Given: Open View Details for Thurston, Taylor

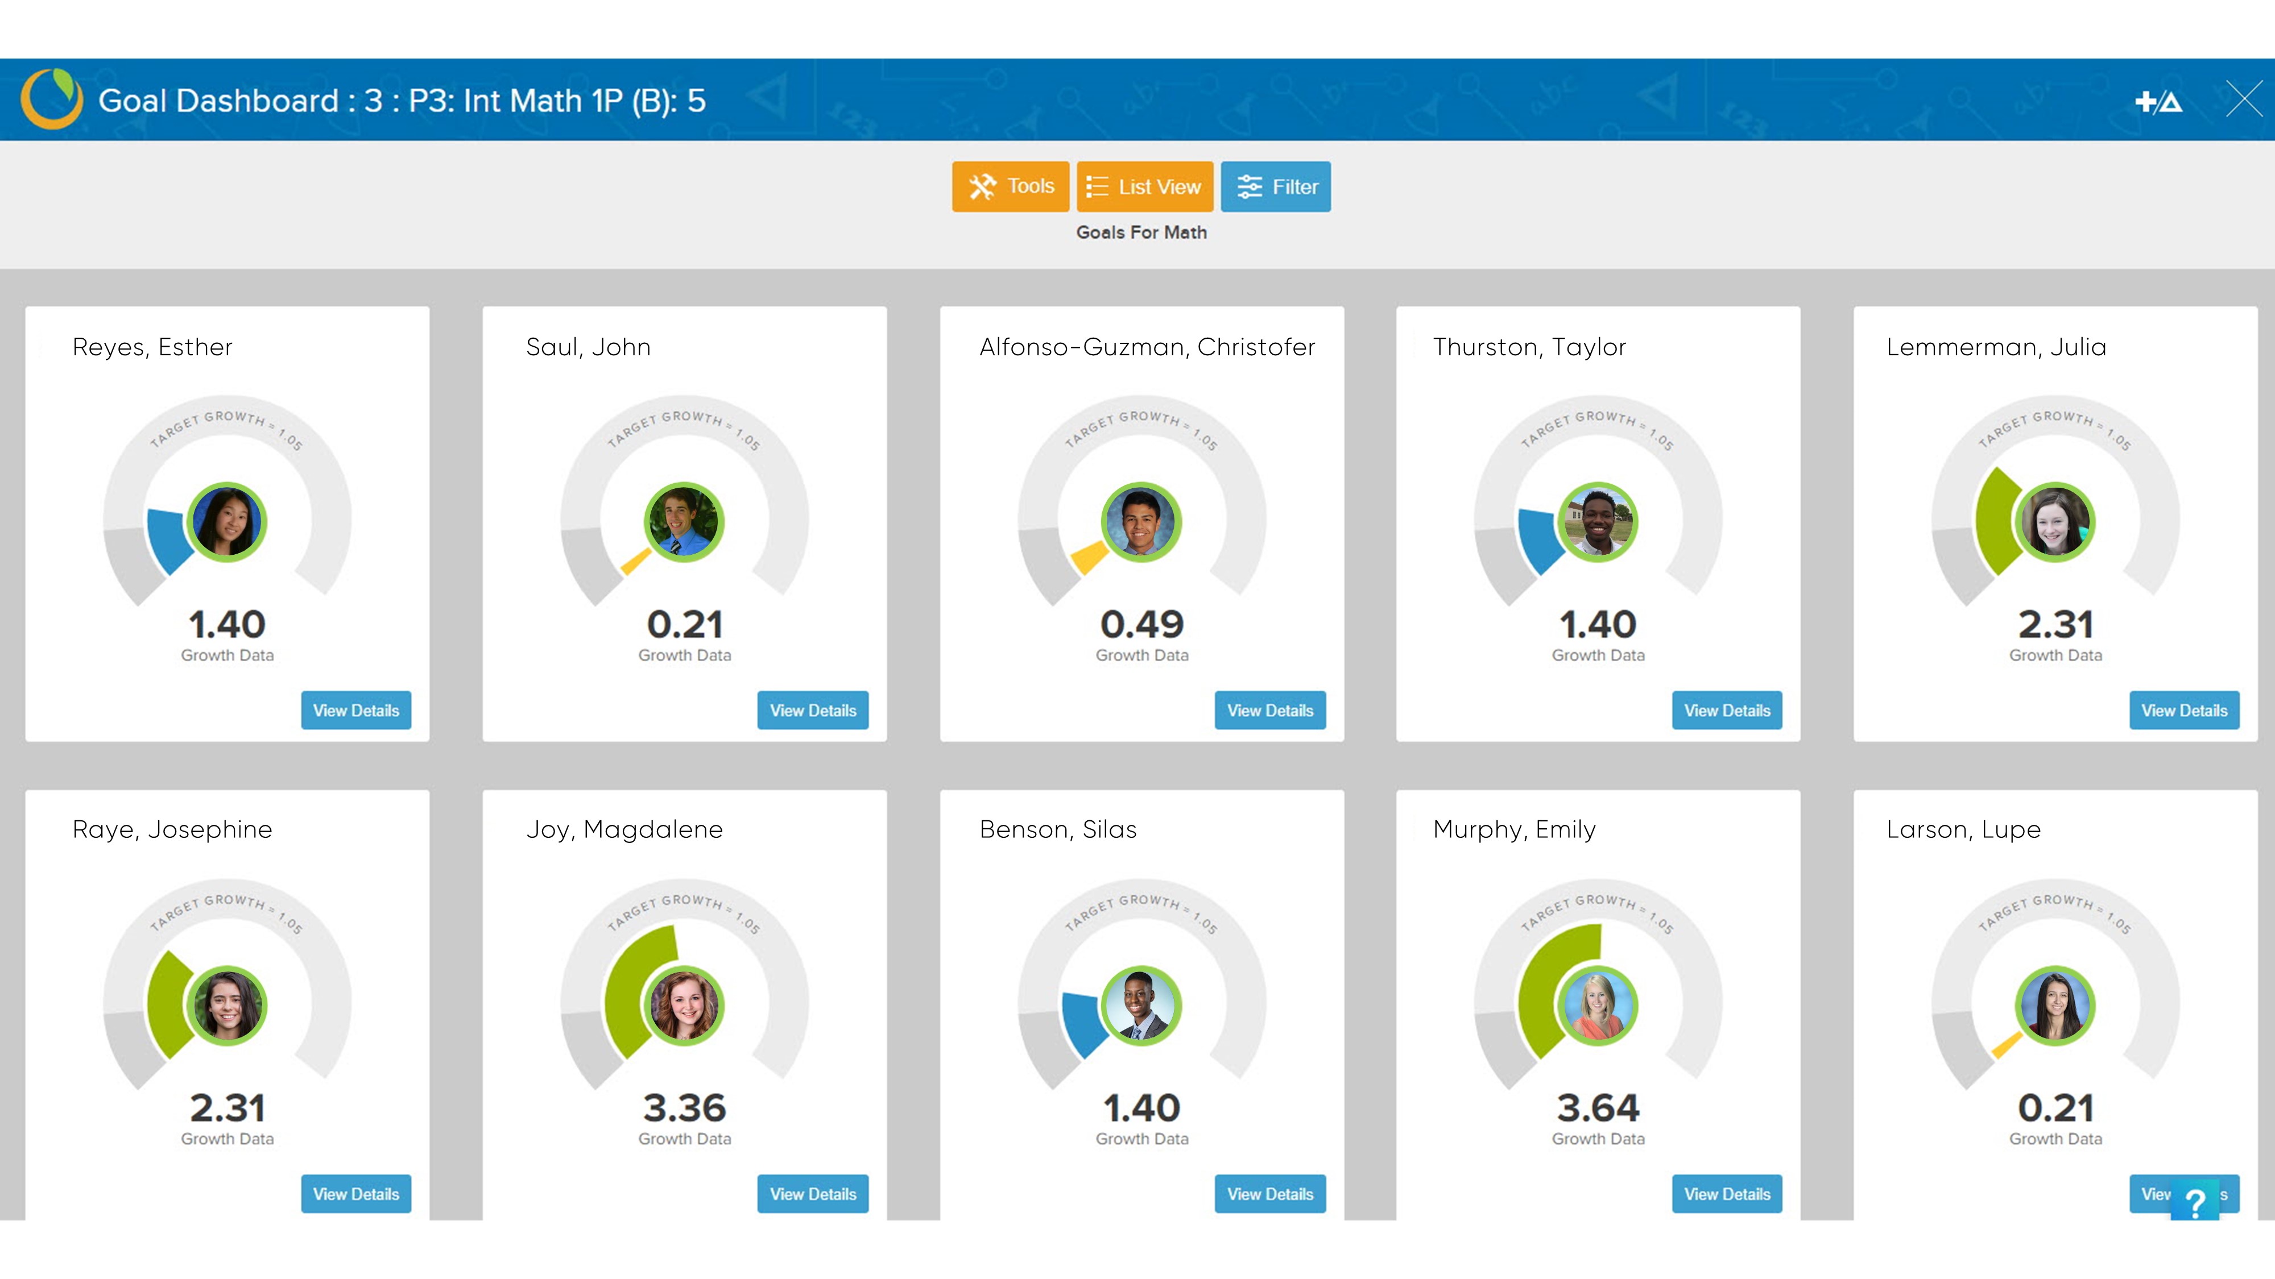Looking at the screenshot, I should 1727,711.
